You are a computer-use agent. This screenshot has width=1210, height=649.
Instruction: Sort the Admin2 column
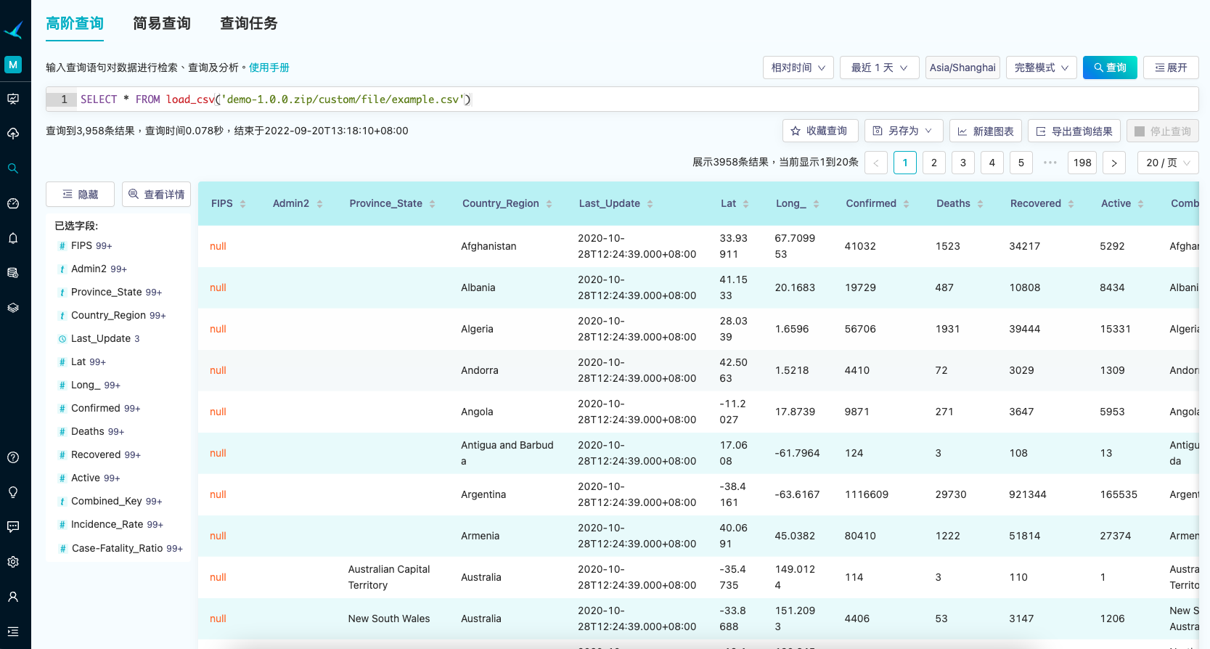tap(319, 204)
